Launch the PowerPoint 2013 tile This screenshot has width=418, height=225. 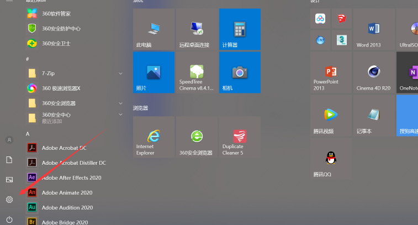point(331,72)
